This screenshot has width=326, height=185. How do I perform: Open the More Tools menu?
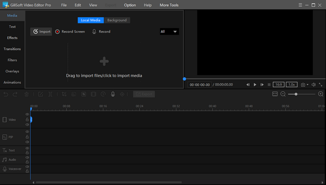coord(169,5)
